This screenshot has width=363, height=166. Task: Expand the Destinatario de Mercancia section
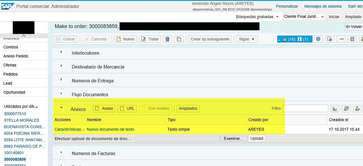(61, 66)
